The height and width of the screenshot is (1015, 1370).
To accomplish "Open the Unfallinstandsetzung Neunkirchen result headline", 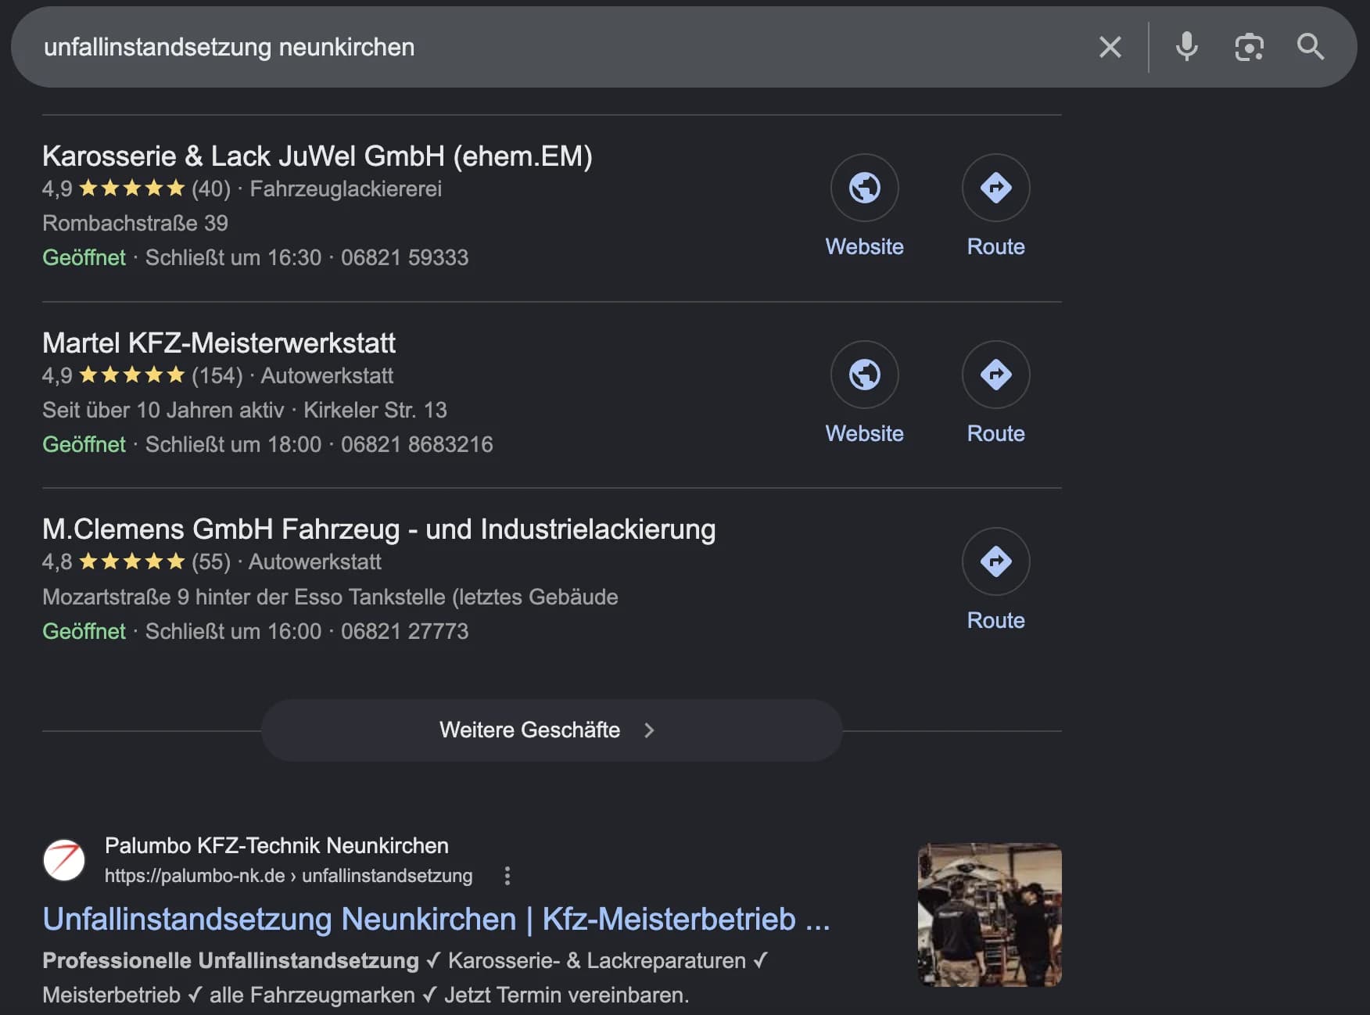I will tap(436, 920).
